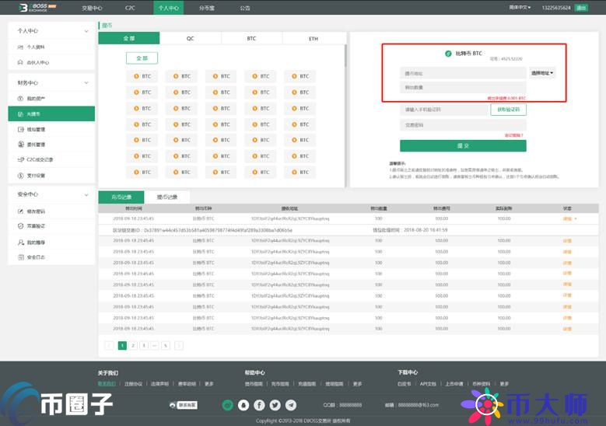Viewport: 606px width, 426px height.
Task: Select the active 个人中心 top navigation tab
Action: tap(168, 8)
